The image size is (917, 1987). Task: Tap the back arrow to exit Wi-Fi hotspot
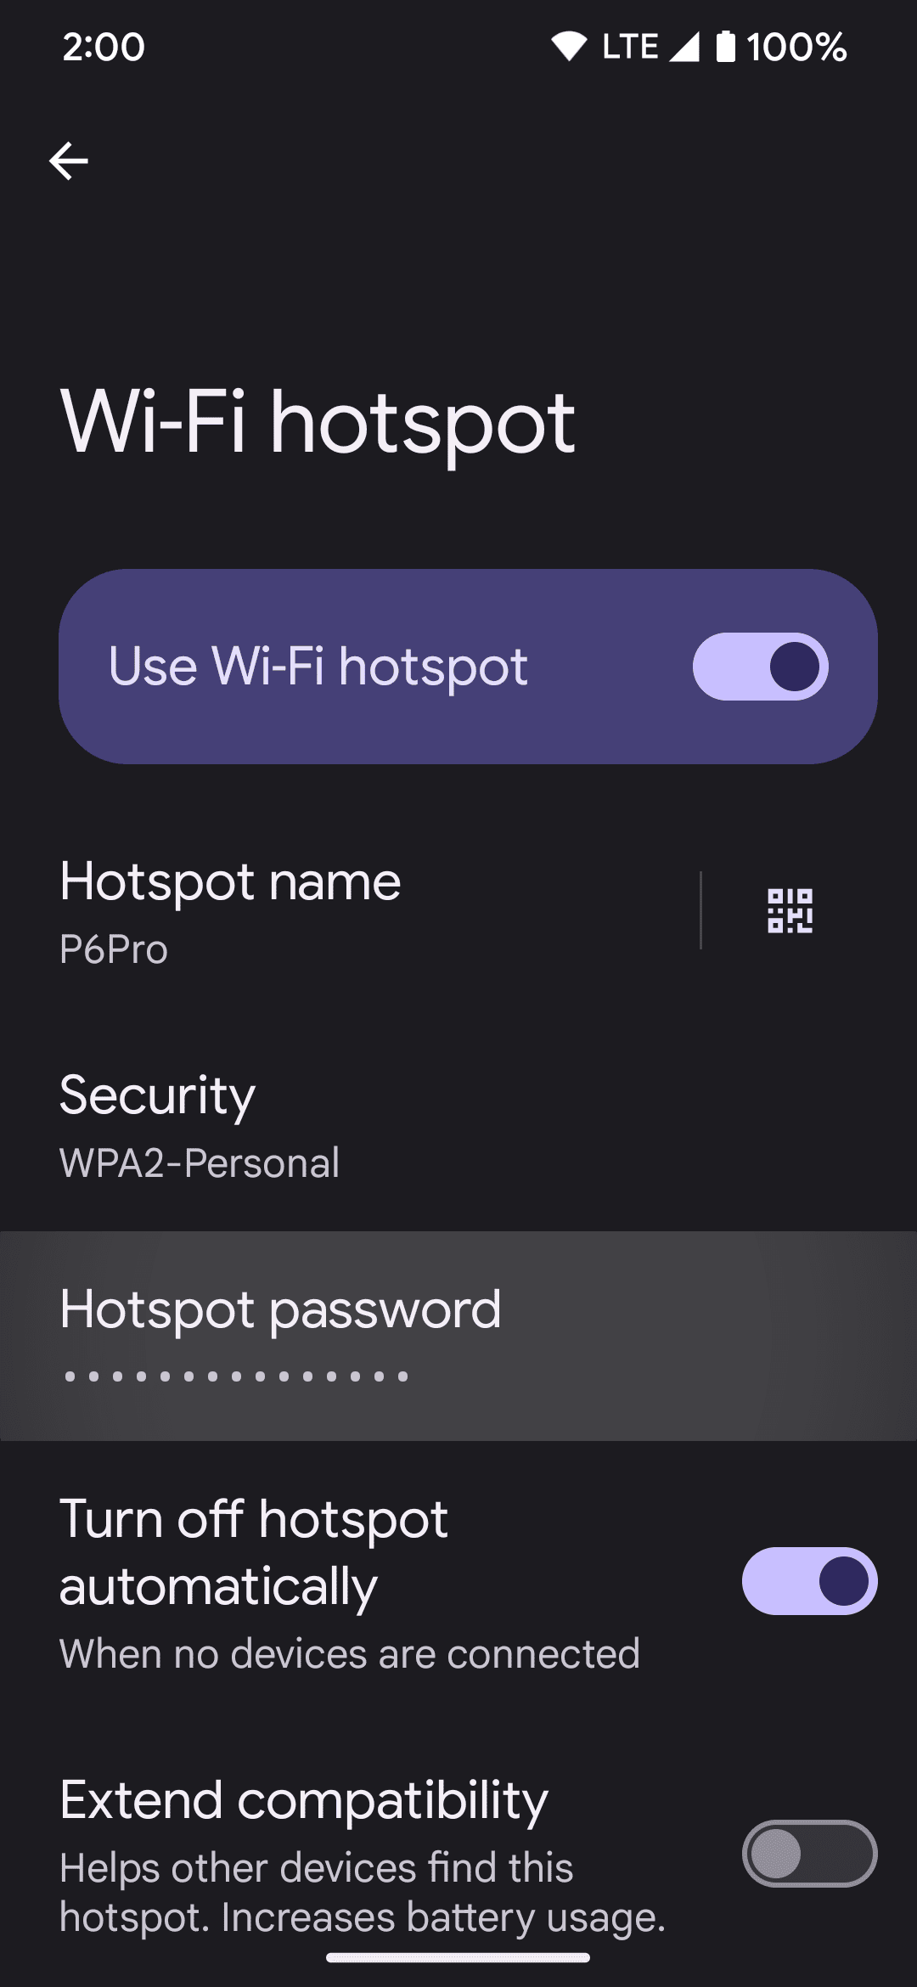70,160
